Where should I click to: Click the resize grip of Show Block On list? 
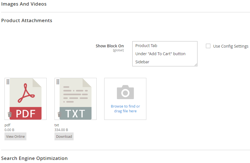coord(196,65)
